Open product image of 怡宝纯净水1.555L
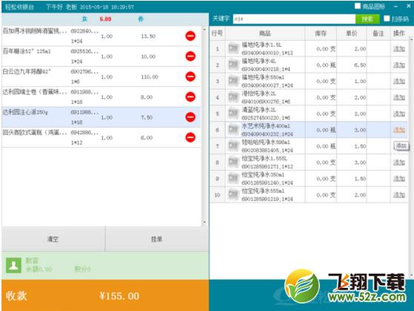Image resolution: width=414 pixels, height=311 pixels. [233, 163]
